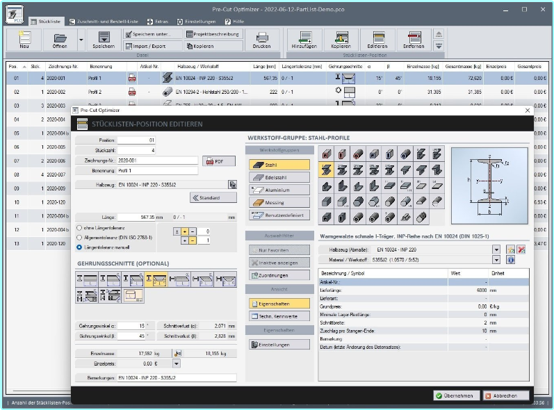The height and width of the screenshot is (410, 554).
Task: Click the Speichern toolbar icon
Action: pos(104,40)
